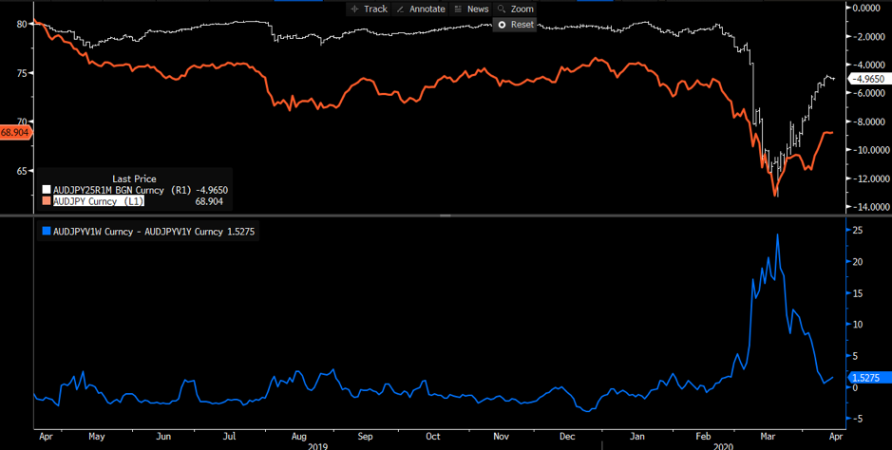Click the Oct label on the time axis
This screenshot has width=892, height=450.
[x=433, y=437]
